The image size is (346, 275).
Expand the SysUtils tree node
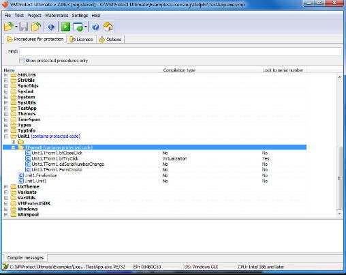[6, 103]
